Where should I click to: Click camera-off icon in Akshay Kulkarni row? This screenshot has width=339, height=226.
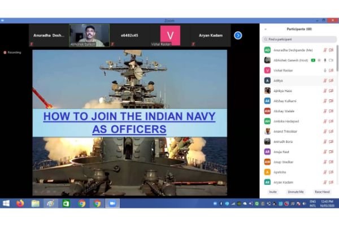point(331,101)
